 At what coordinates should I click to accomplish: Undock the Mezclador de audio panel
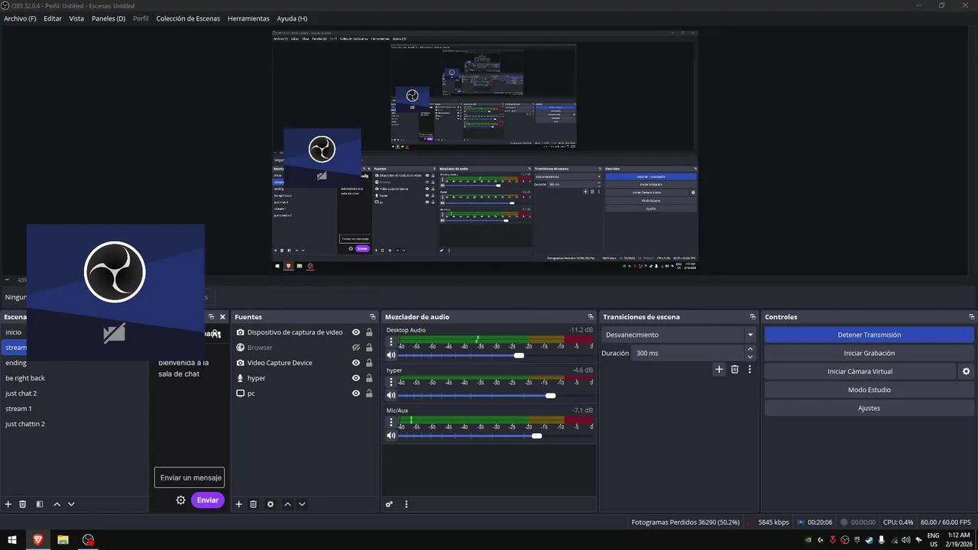click(x=591, y=317)
